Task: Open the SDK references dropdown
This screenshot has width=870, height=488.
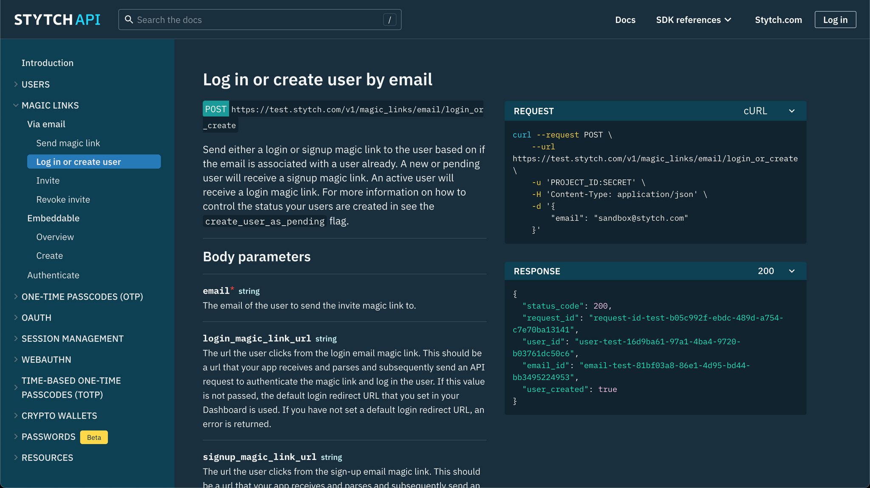Action: pyautogui.click(x=693, y=20)
